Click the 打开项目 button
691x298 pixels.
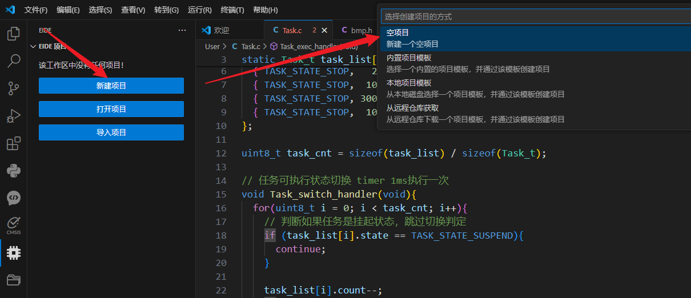tap(111, 109)
